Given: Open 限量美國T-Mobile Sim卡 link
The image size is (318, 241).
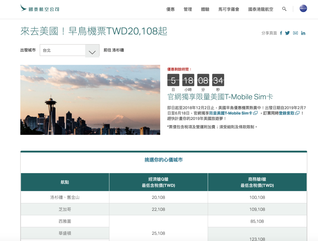Looking at the screenshot, I should point(233,113).
